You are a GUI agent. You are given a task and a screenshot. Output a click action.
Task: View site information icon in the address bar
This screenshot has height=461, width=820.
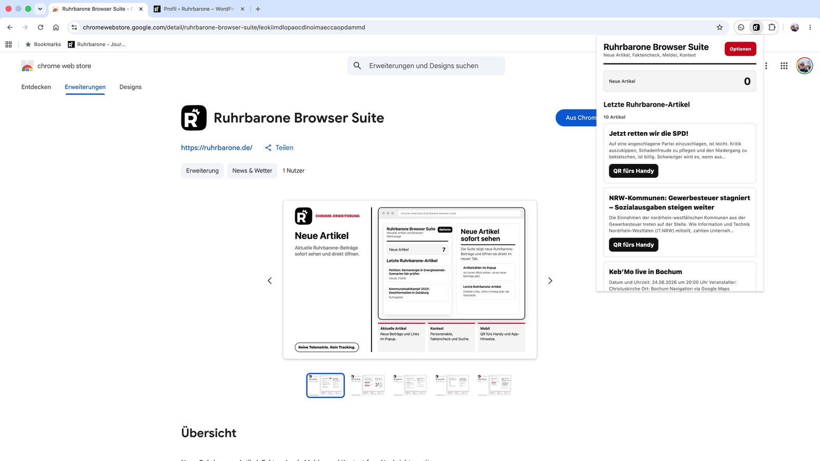point(74,27)
